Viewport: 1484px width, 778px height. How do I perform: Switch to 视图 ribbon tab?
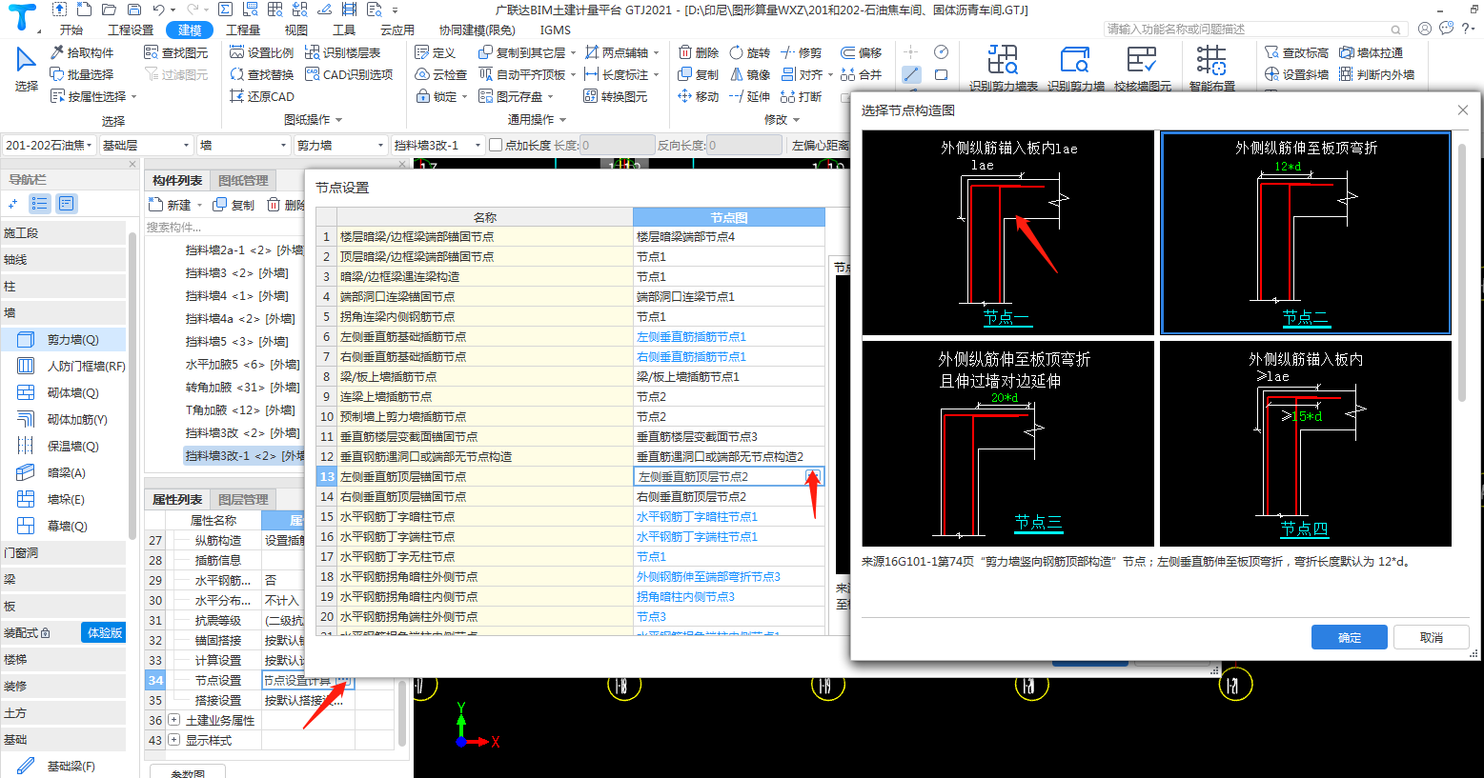[296, 30]
